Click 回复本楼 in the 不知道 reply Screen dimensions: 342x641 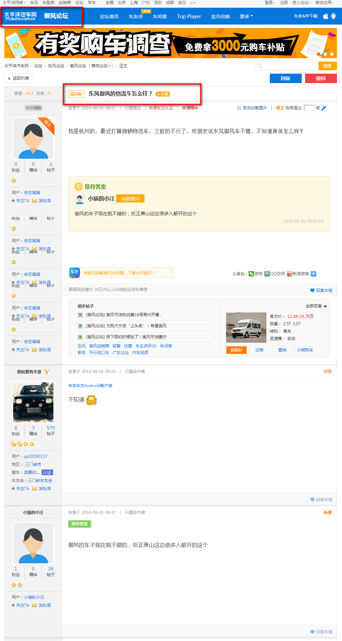tap(322, 500)
